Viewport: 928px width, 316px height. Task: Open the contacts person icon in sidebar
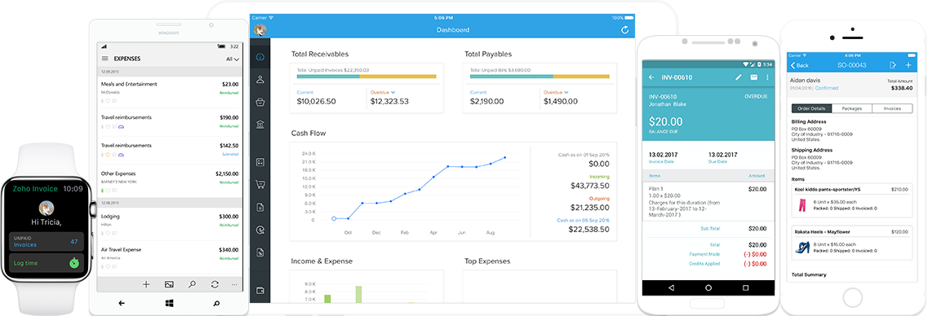(260, 79)
